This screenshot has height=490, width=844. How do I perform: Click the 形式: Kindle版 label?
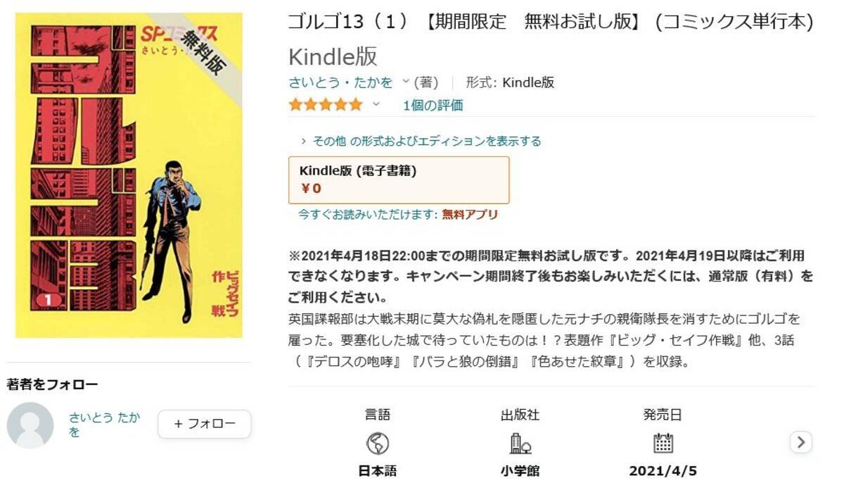tap(510, 82)
